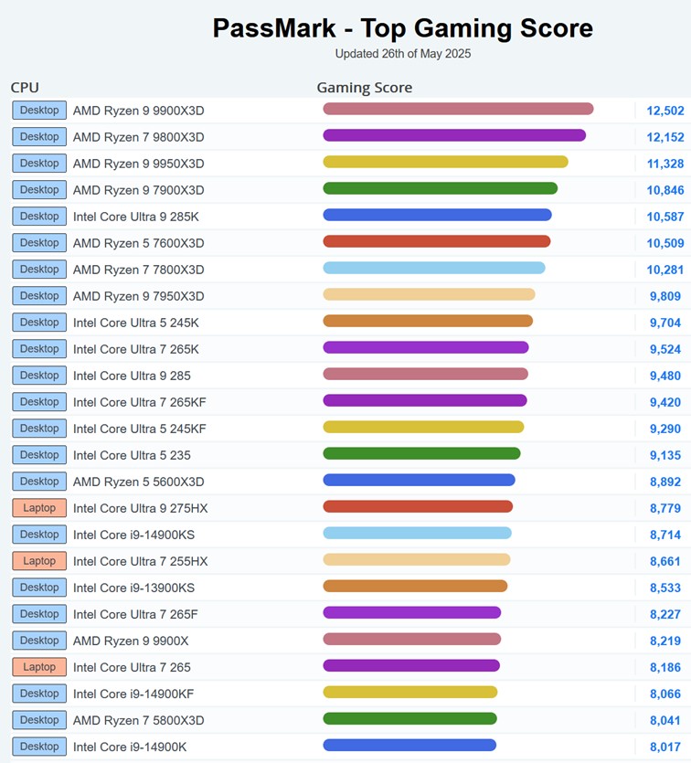Click the purple bar for Ryzen 7 9800X3D
Screen dimensions: 691x763
(454, 135)
